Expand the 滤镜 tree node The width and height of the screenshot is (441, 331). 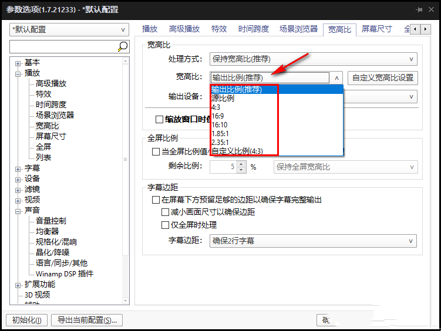[x=18, y=190]
